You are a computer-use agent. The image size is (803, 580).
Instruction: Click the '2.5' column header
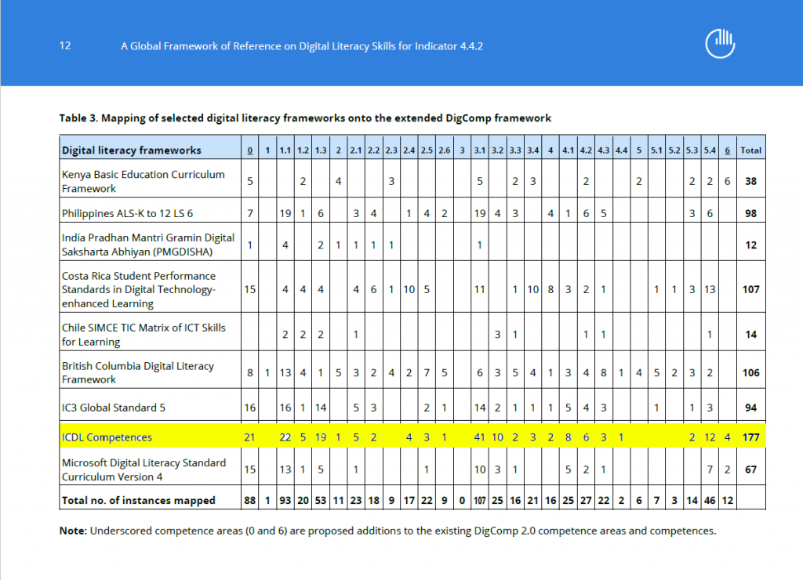(x=427, y=150)
